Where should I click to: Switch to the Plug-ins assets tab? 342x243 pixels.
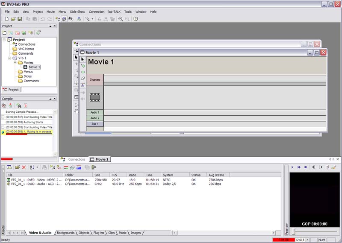tap(99, 233)
